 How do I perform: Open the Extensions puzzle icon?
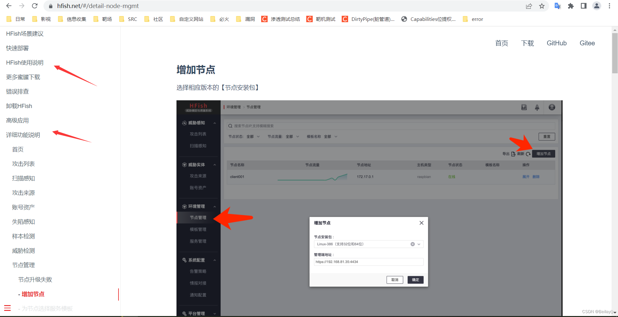click(571, 6)
